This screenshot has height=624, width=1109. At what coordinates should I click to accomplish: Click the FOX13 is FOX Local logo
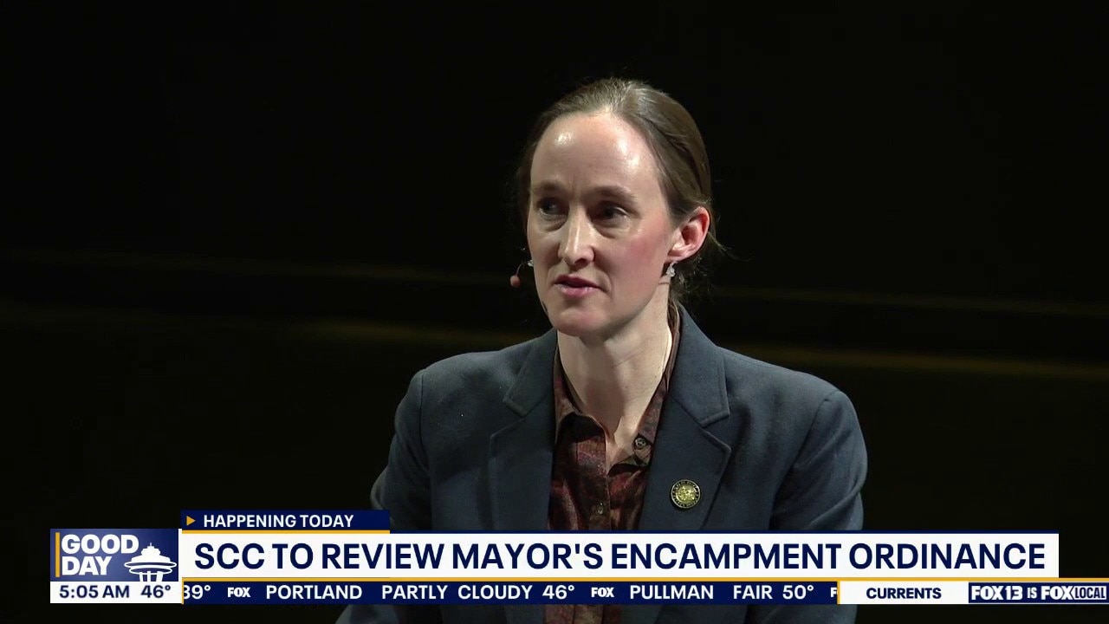(1038, 593)
